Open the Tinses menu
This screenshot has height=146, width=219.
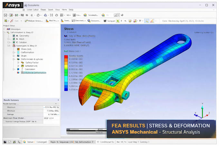tap(43, 10)
